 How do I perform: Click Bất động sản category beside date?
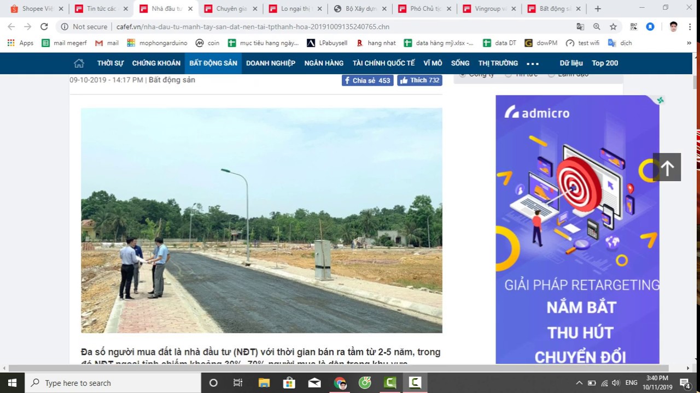[x=172, y=80]
